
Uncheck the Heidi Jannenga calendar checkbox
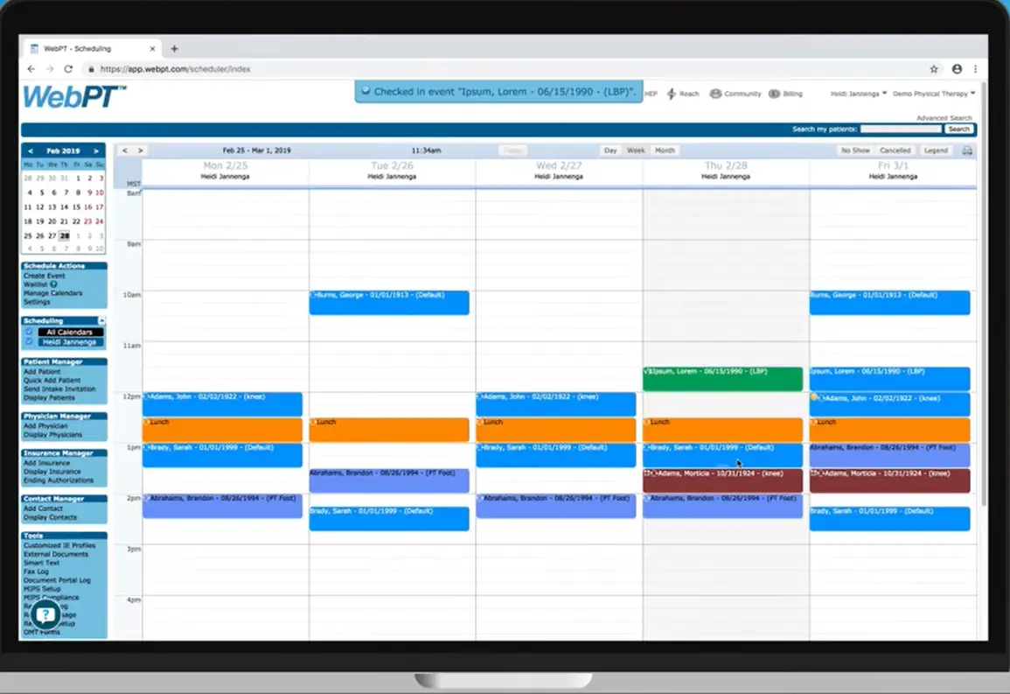[28, 341]
